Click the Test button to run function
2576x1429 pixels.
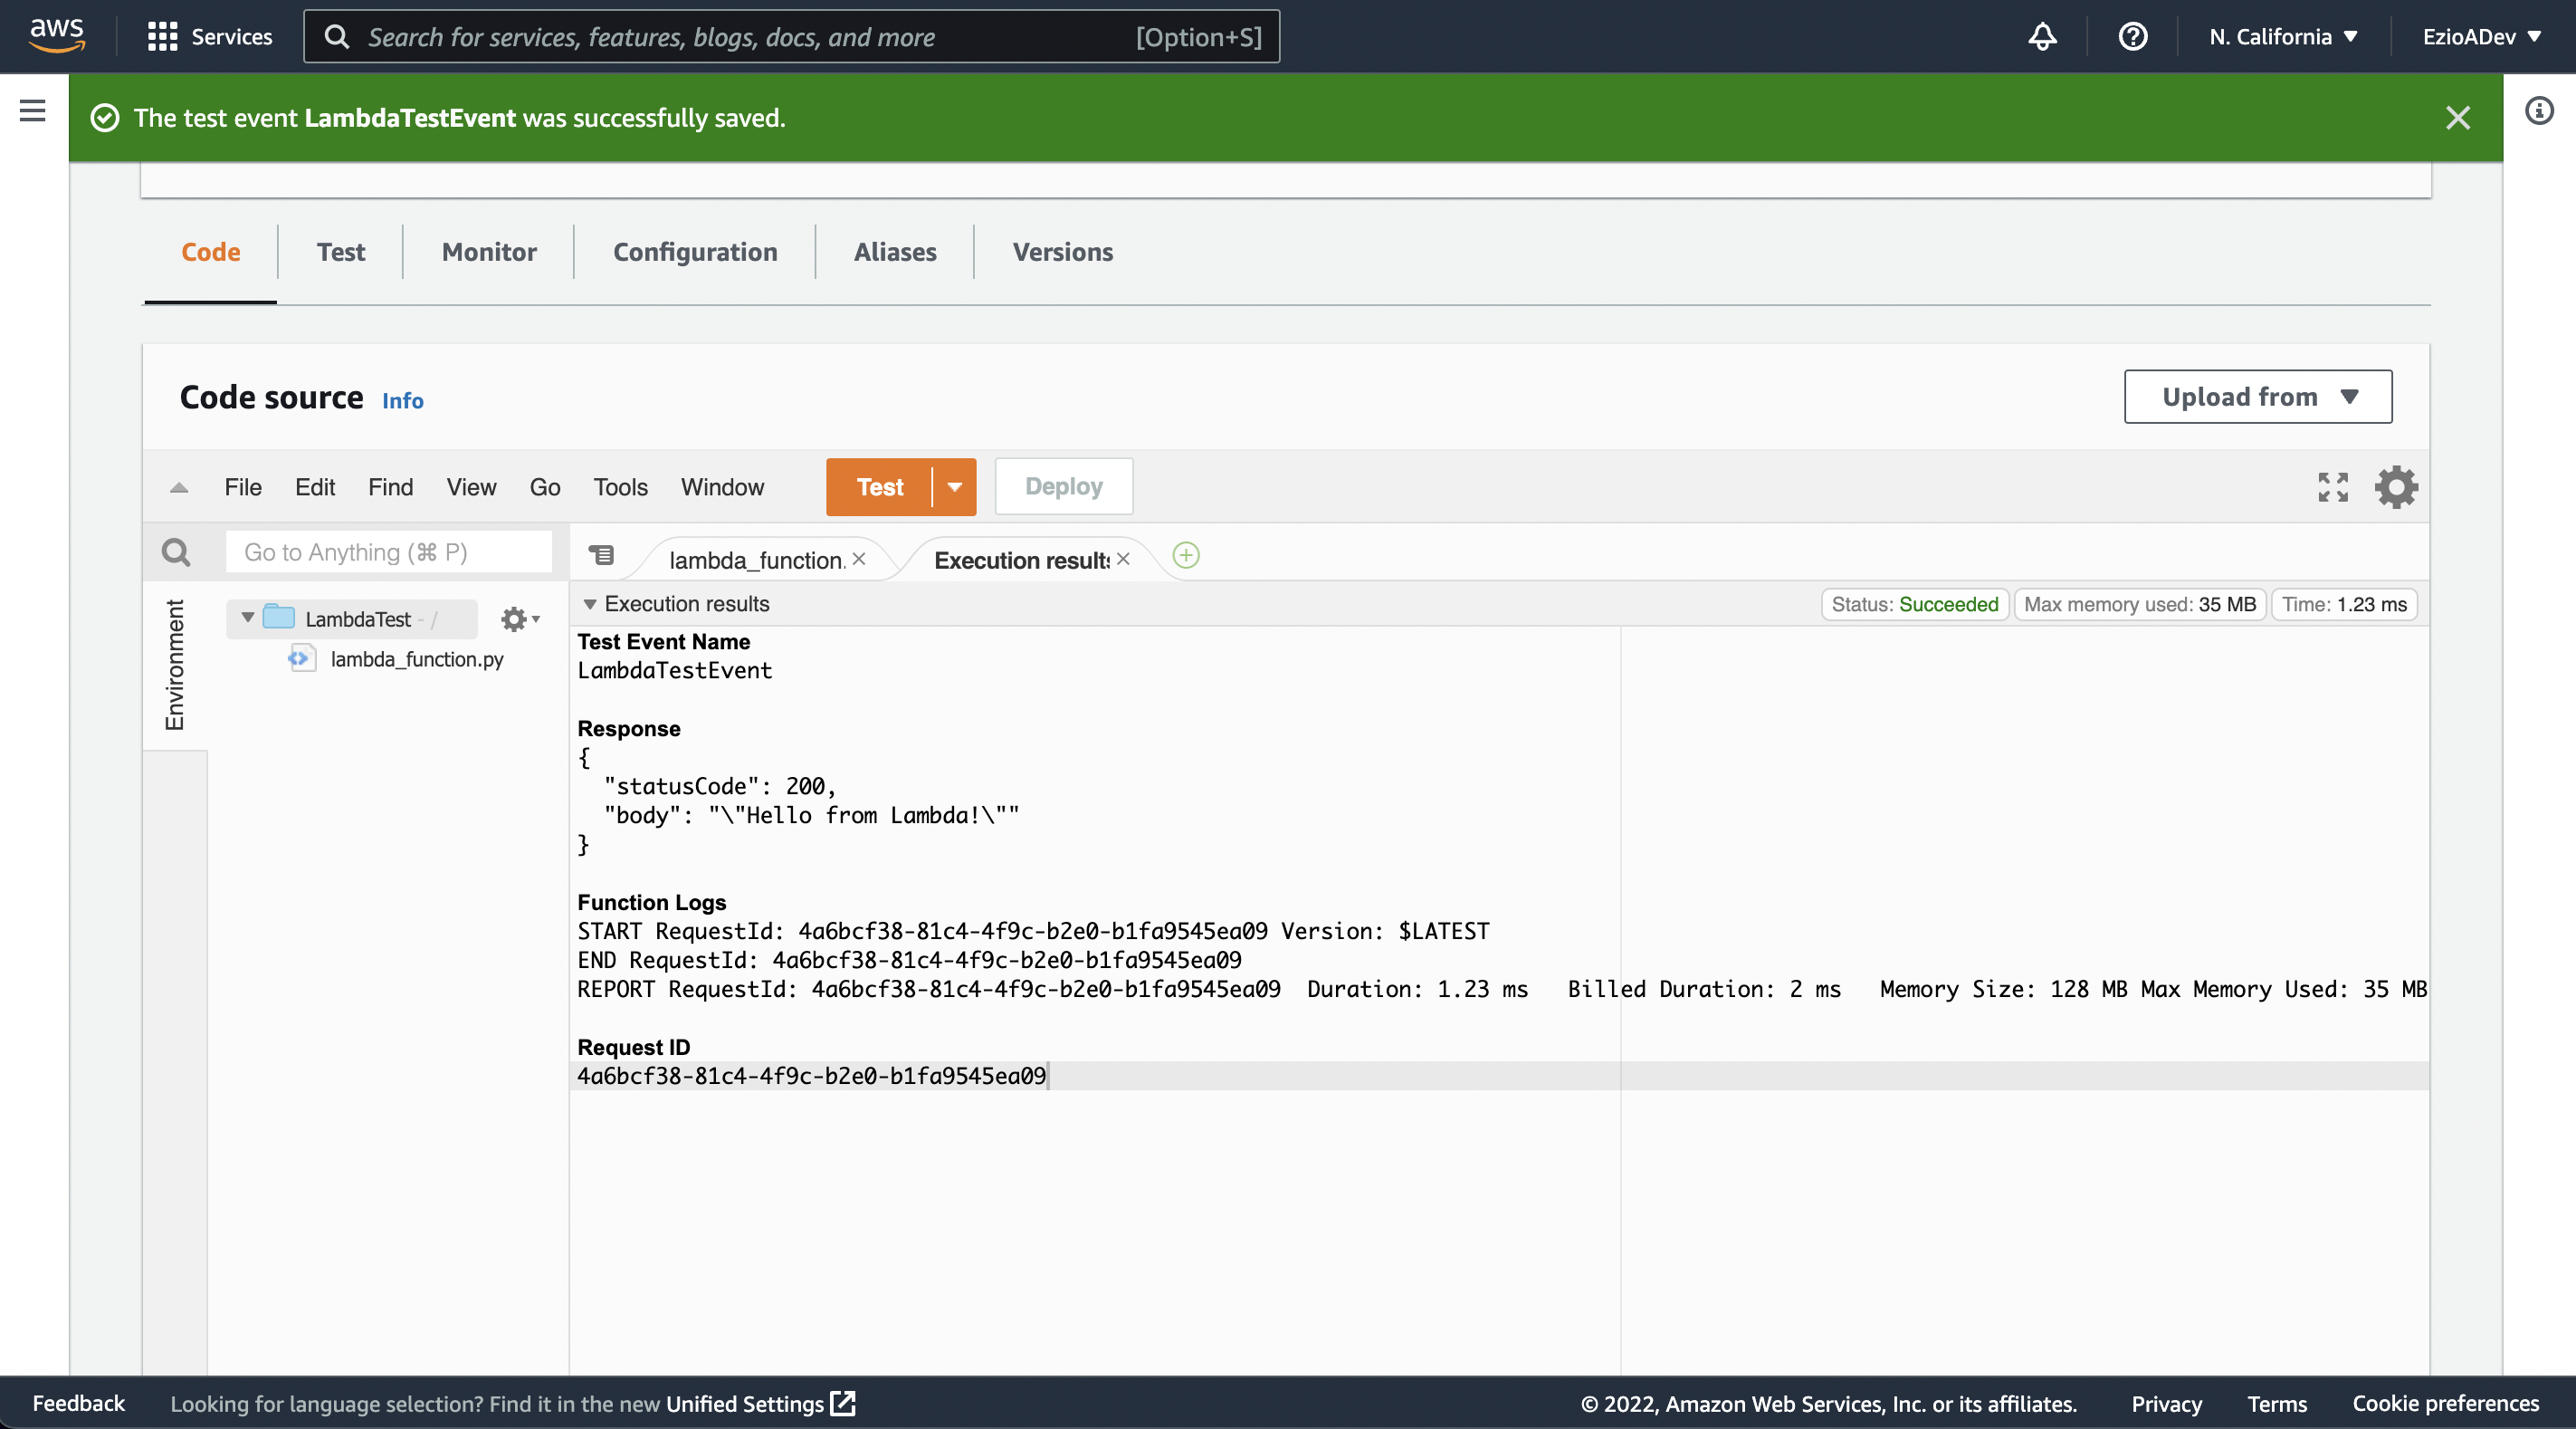coord(879,487)
